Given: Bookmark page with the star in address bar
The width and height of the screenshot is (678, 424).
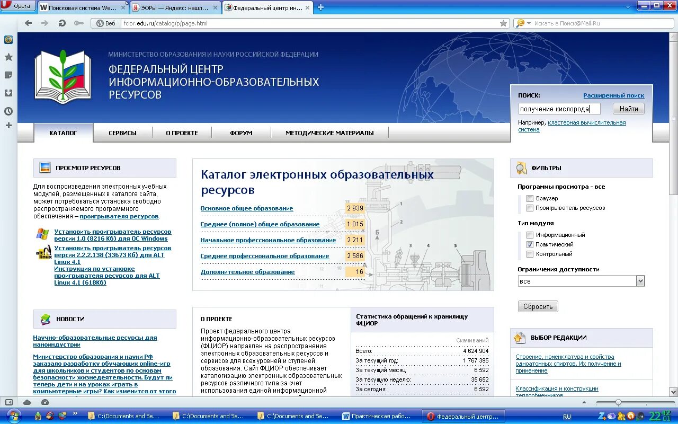Looking at the screenshot, I should pos(504,23).
